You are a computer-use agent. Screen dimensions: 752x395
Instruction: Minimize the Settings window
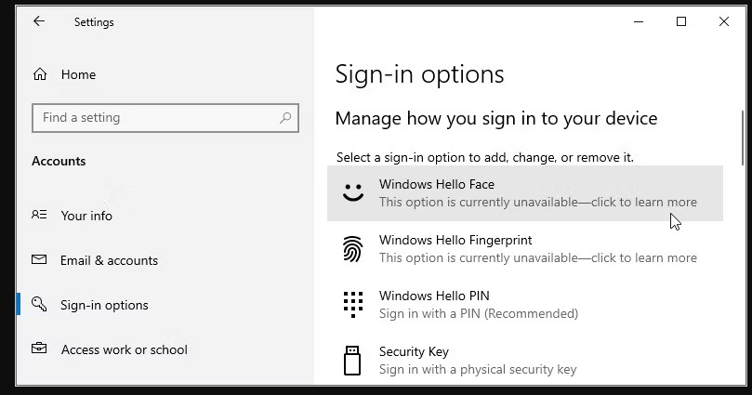point(639,21)
